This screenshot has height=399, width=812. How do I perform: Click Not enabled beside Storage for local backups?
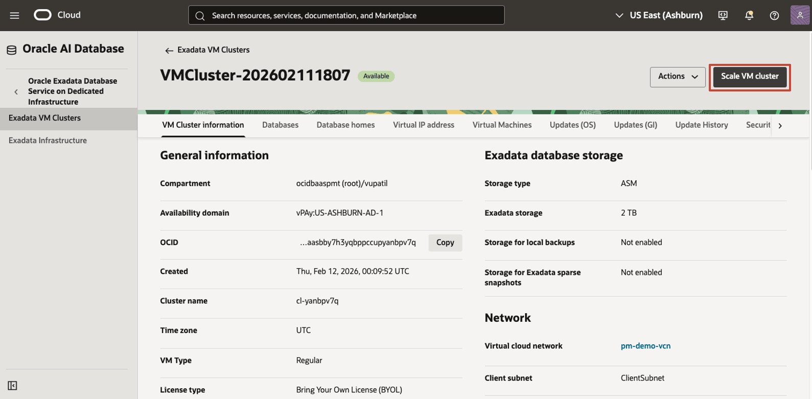tap(641, 243)
